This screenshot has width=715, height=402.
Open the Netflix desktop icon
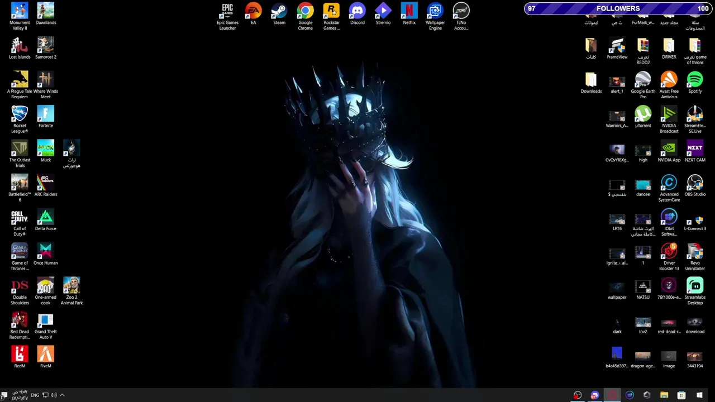[x=409, y=14]
